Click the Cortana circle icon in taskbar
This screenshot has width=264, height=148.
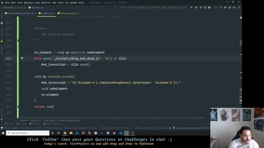tap(52, 133)
